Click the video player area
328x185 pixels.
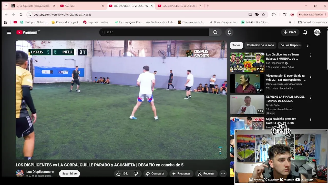click(121, 100)
